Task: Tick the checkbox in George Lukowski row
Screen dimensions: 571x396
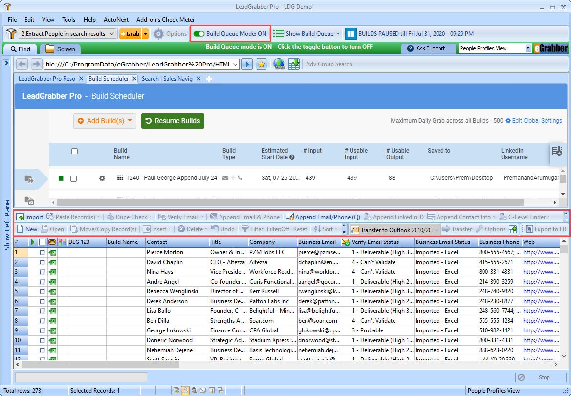Action: 42,330
